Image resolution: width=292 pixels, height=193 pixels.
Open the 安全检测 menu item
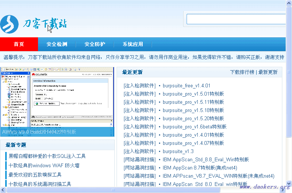57,44
